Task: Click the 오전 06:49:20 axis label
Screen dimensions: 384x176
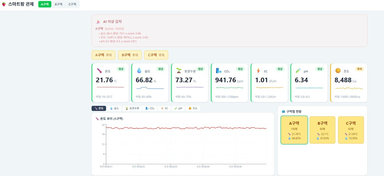Action: pyautogui.click(x=171, y=166)
